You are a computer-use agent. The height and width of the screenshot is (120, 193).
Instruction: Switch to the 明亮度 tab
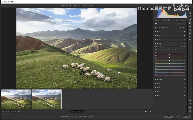(x=169, y=49)
